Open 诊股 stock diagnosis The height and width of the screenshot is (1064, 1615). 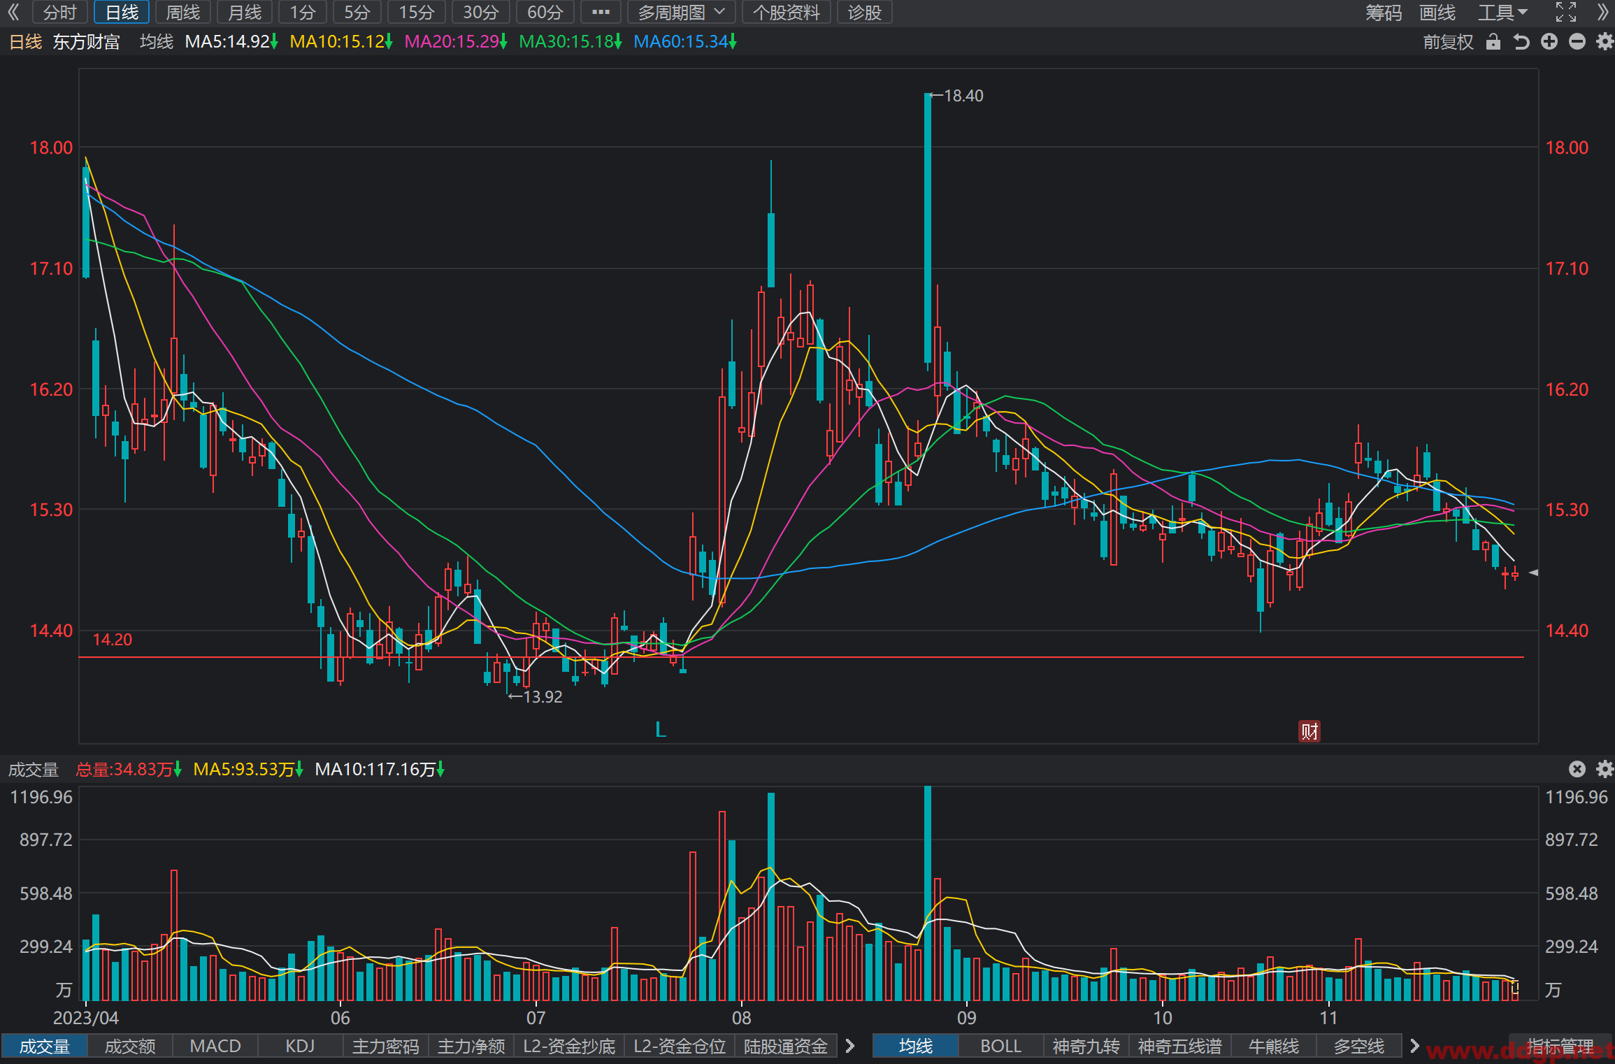pyautogui.click(x=864, y=12)
